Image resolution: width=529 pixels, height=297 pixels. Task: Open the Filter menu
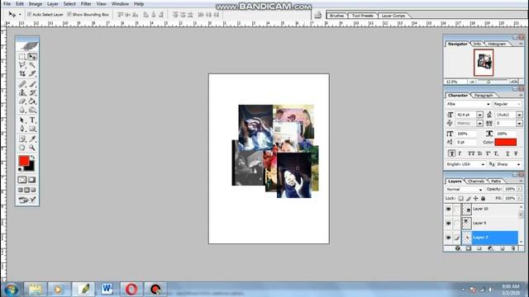click(86, 3)
